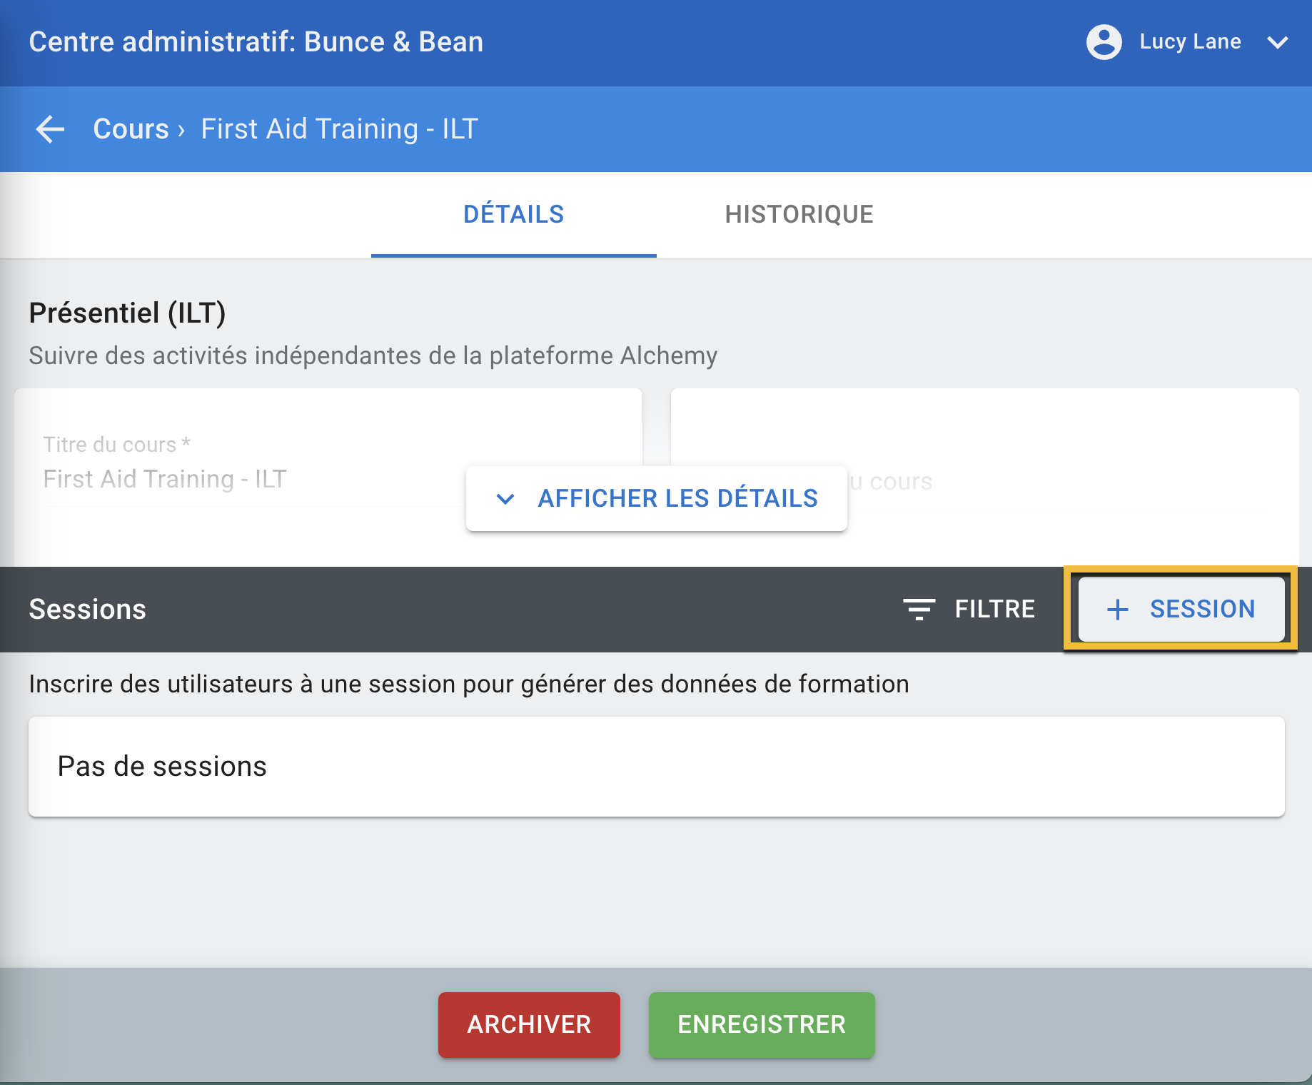Expand details via the chevron arrow
1312x1085 pixels.
click(x=505, y=499)
